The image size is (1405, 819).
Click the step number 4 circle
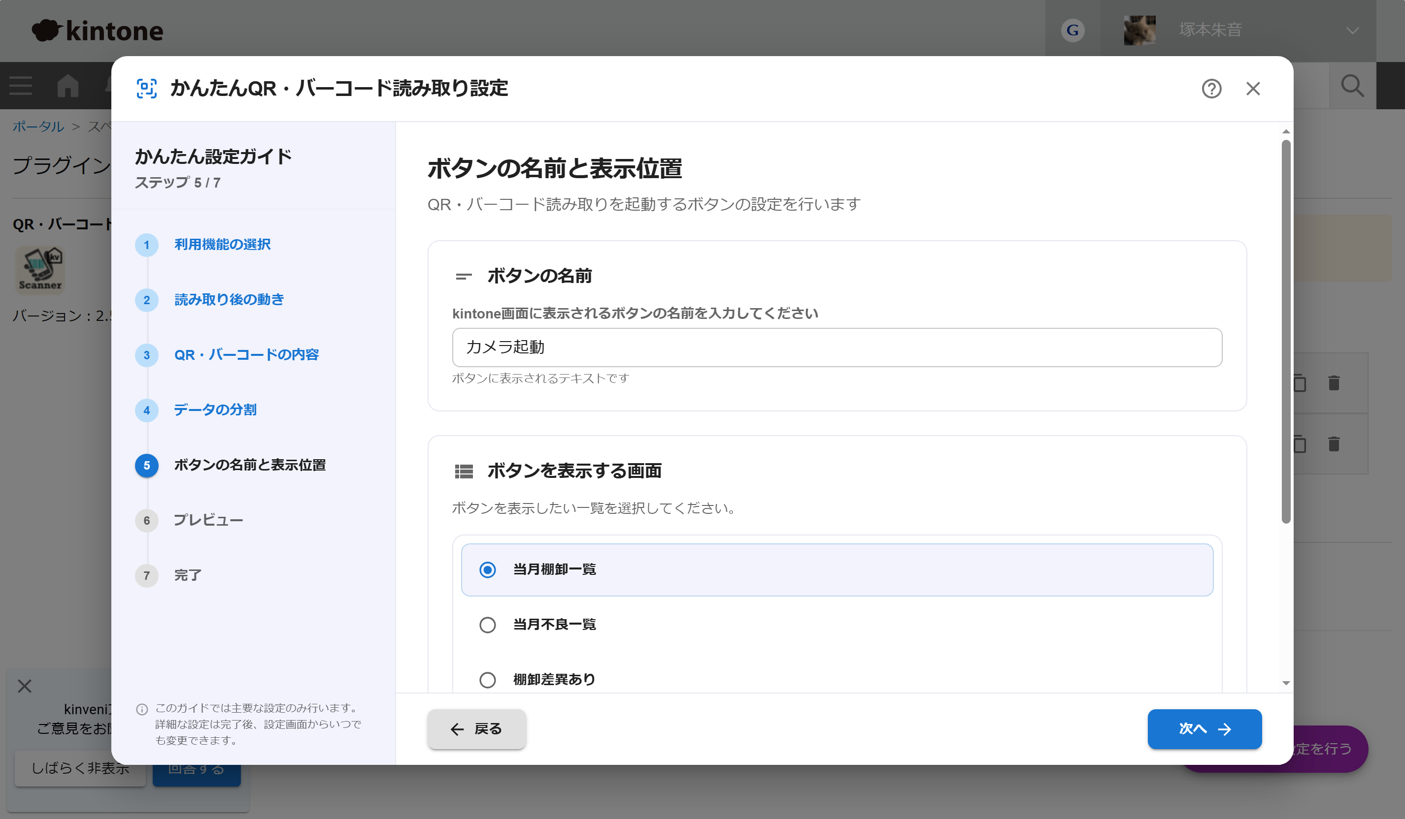point(147,410)
